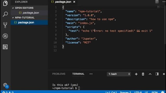Maximize the panel with the chevron-up icon
The height and width of the screenshot is (93, 166).
pyautogui.click(x=150, y=74)
